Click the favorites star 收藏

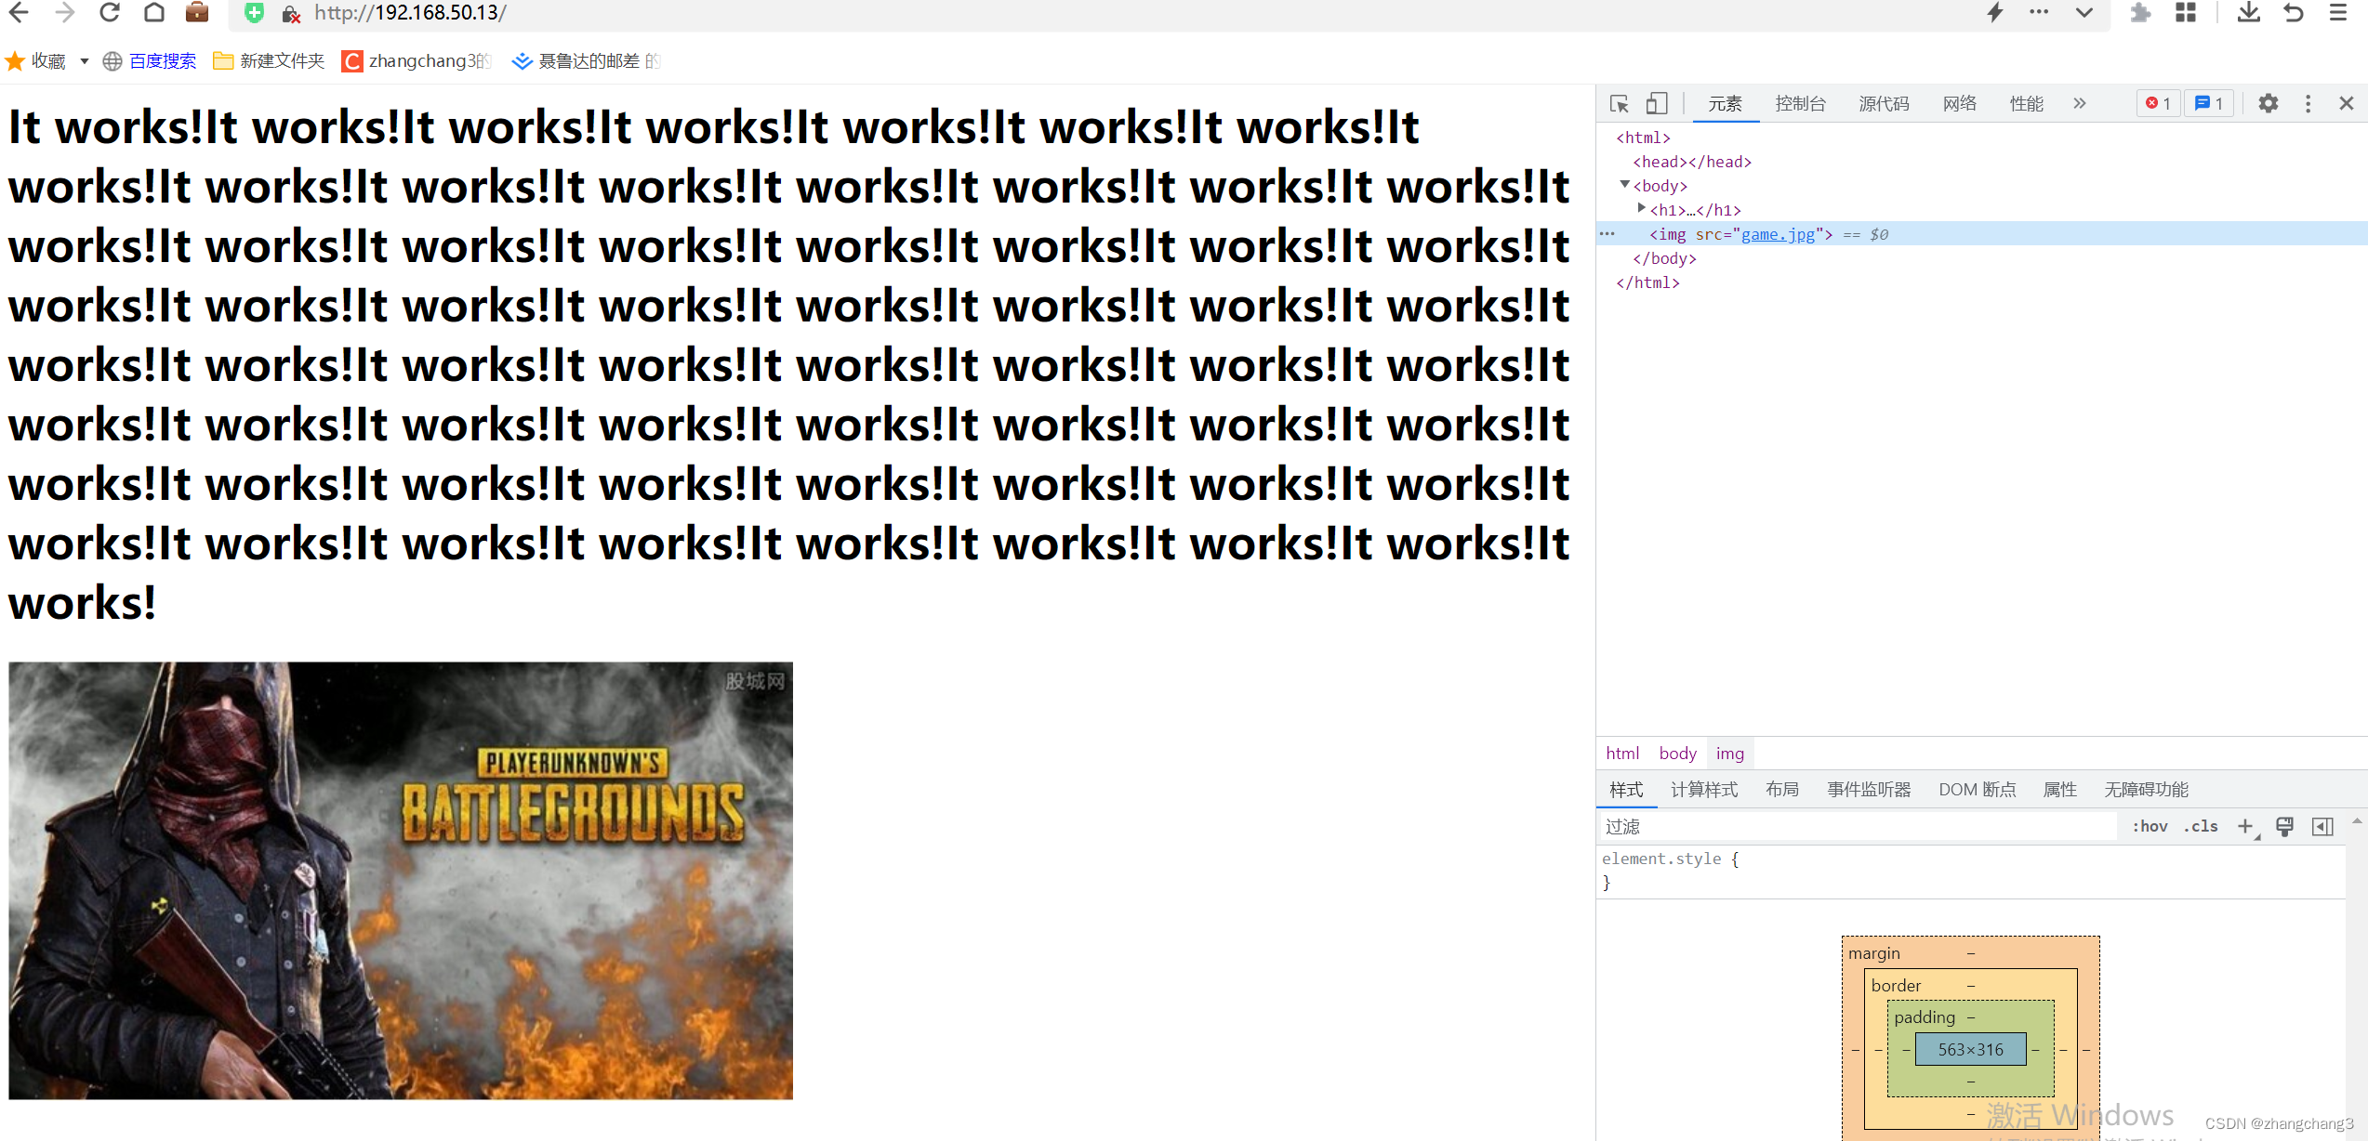[x=35, y=61]
